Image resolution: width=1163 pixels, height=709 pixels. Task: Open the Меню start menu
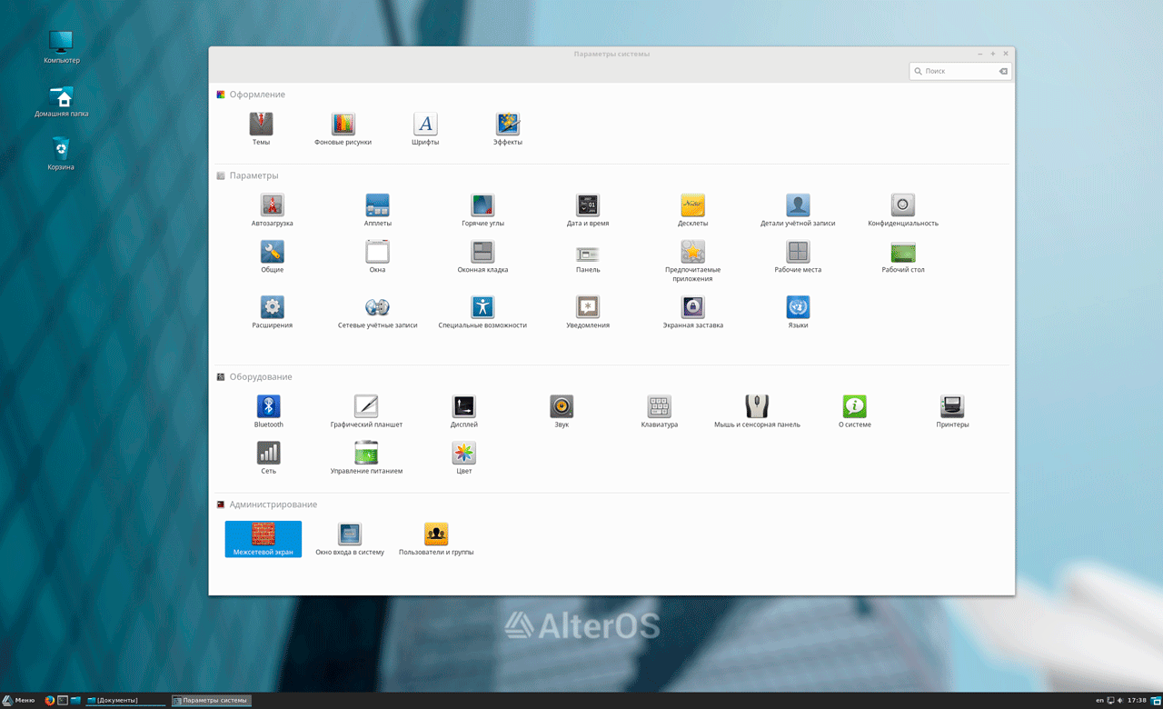click(x=18, y=700)
